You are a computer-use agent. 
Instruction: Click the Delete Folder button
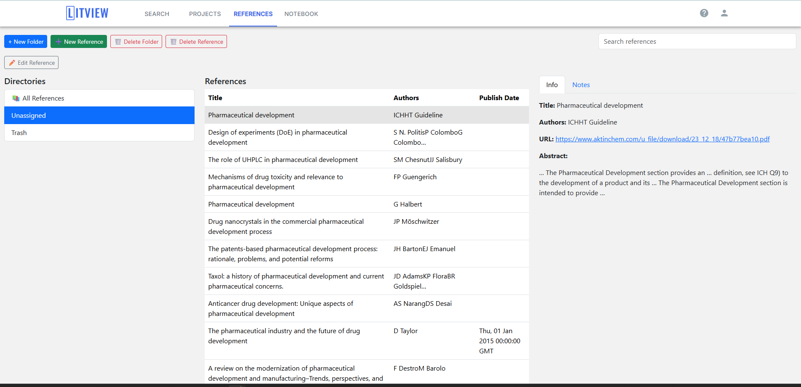pyautogui.click(x=136, y=42)
